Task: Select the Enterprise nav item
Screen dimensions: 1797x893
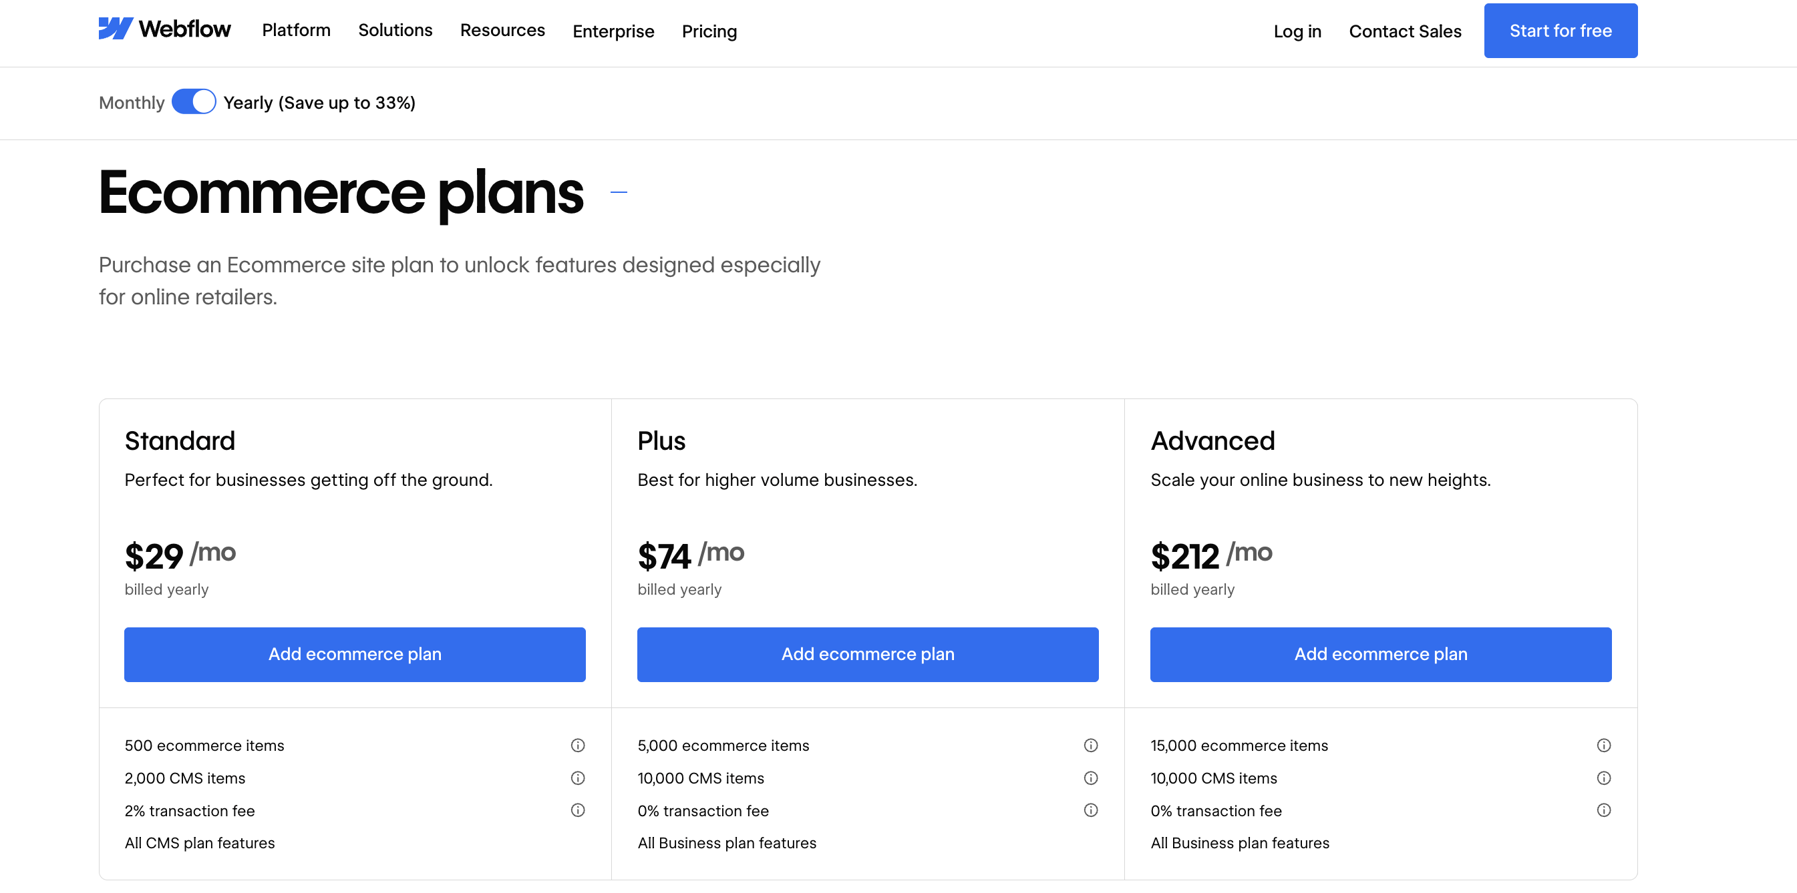Action: point(613,31)
